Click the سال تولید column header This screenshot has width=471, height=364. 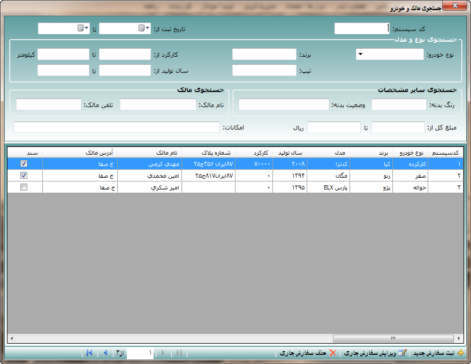(290, 153)
